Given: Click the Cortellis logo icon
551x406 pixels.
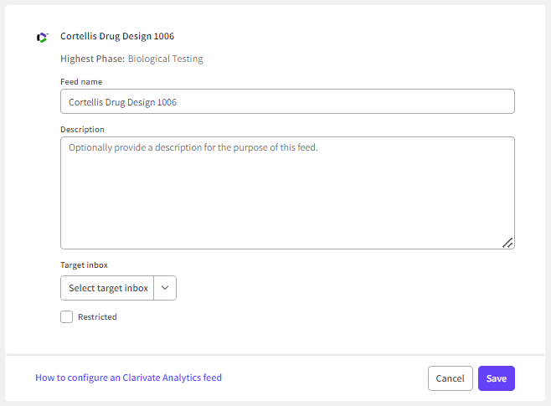Looking at the screenshot, I should 42,37.
